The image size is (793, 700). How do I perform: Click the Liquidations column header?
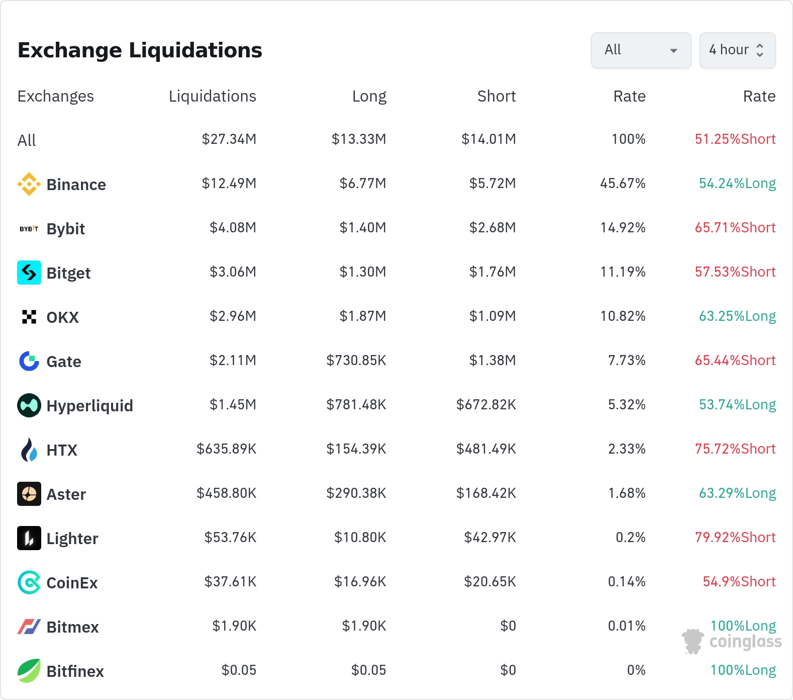tap(212, 96)
